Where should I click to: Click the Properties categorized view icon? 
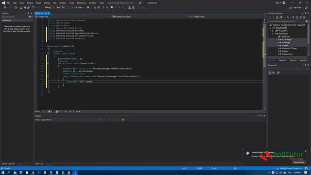click(270, 73)
